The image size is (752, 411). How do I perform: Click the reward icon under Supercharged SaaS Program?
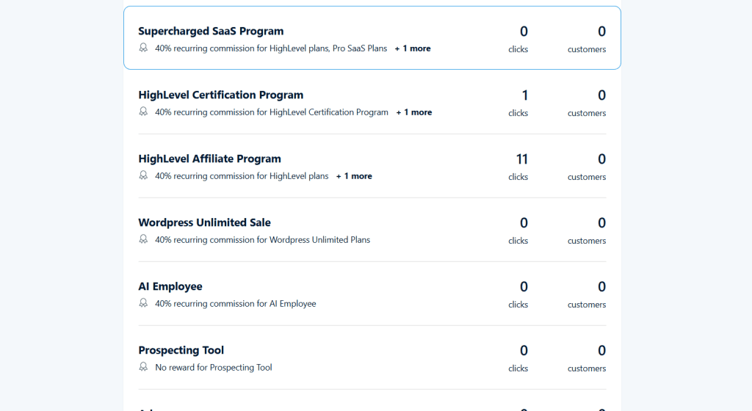point(143,48)
